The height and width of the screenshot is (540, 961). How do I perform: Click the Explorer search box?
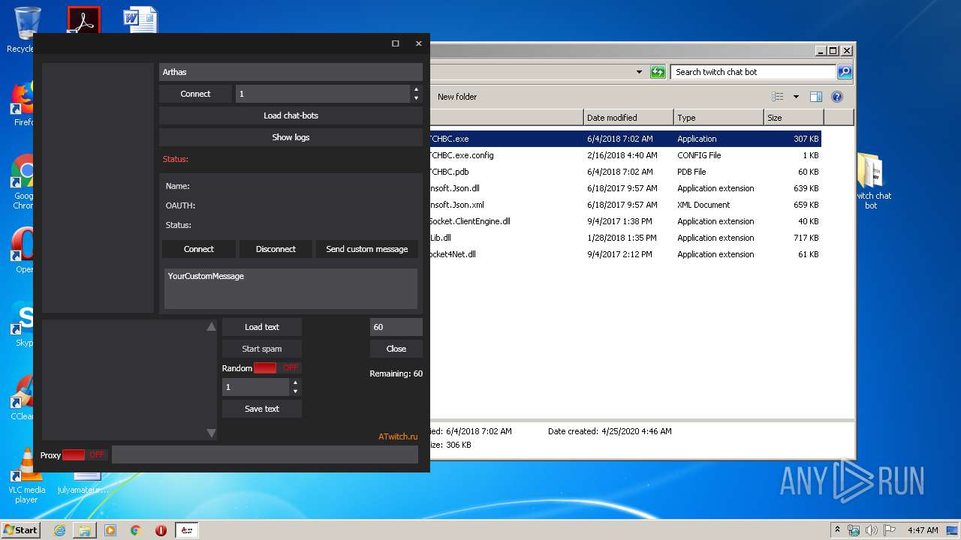click(x=753, y=72)
